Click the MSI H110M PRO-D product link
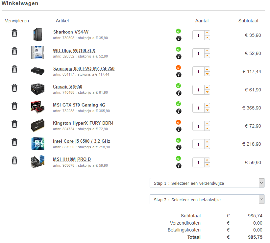The height and width of the screenshot is (243, 270). [72, 159]
